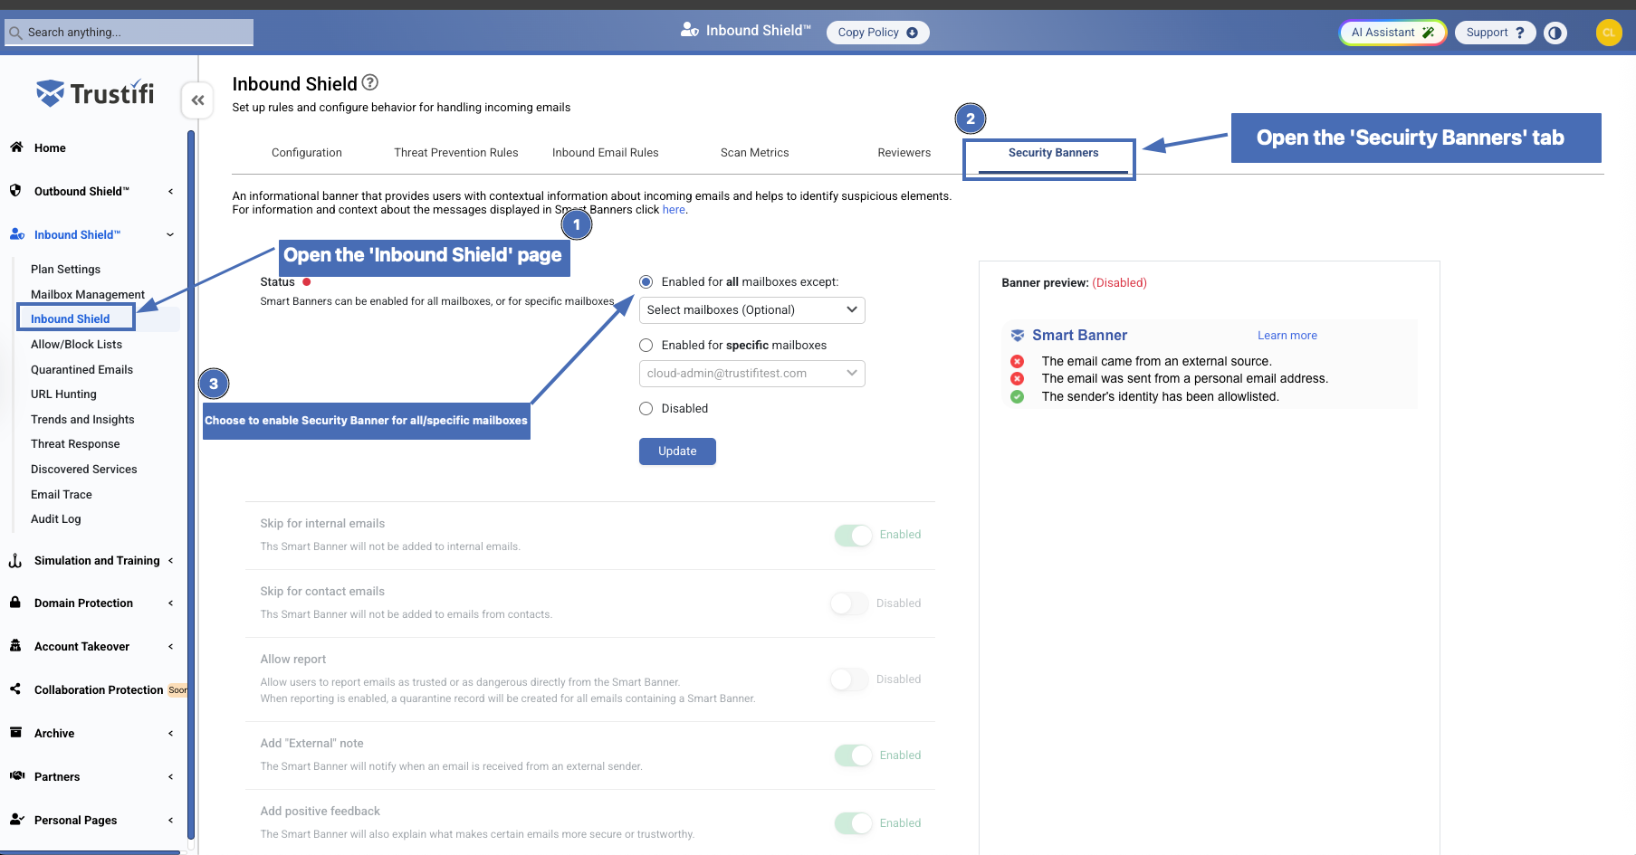This screenshot has height=855, width=1636.
Task: Click the AI Assistant magic wand icon
Action: coord(1428,33)
